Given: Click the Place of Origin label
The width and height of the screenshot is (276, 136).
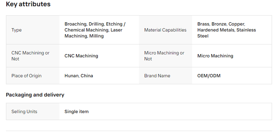Looking at the screenshot, I should pos(27,76).
